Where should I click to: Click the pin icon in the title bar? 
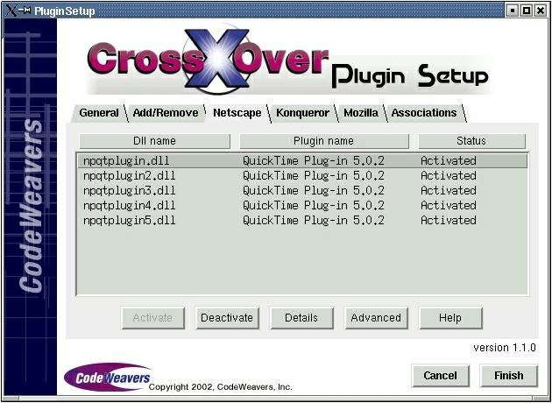click(x=25, y=11)
